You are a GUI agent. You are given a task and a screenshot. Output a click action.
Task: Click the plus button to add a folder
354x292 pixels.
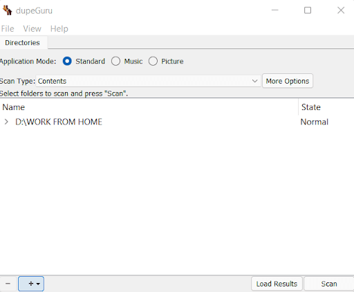pos(31,284)
